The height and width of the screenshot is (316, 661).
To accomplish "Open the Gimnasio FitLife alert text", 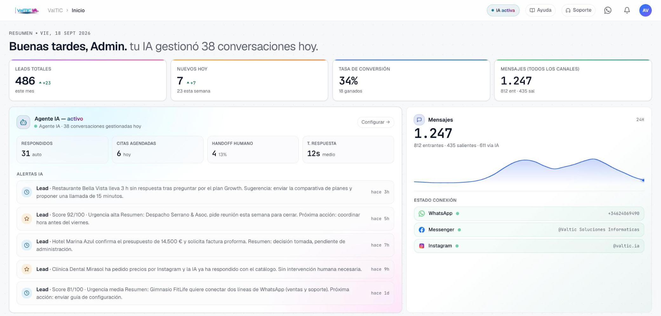I will coord(193,293).
